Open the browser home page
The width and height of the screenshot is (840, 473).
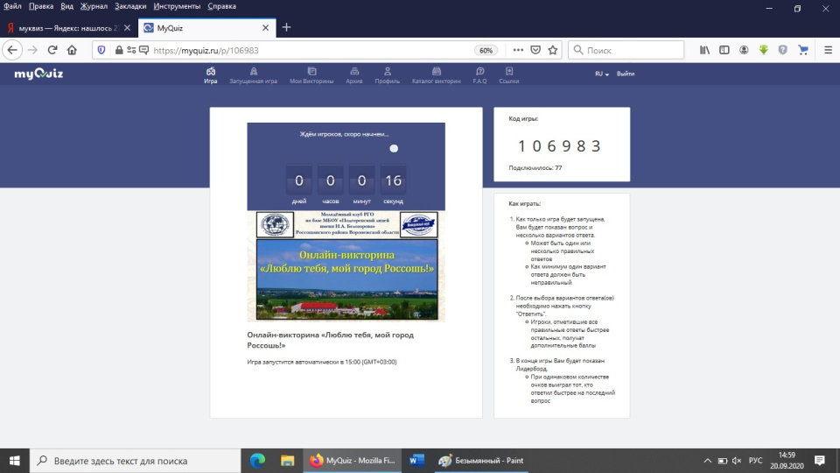[x=72, y=50]
